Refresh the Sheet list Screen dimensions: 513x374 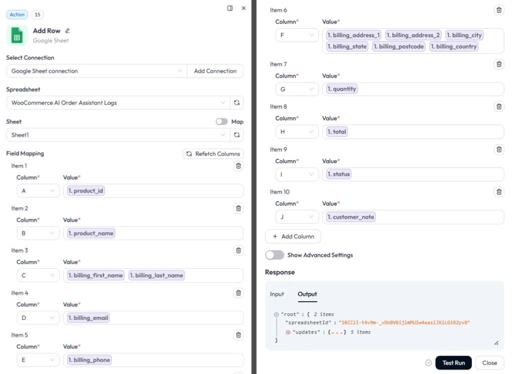point(236,135)
